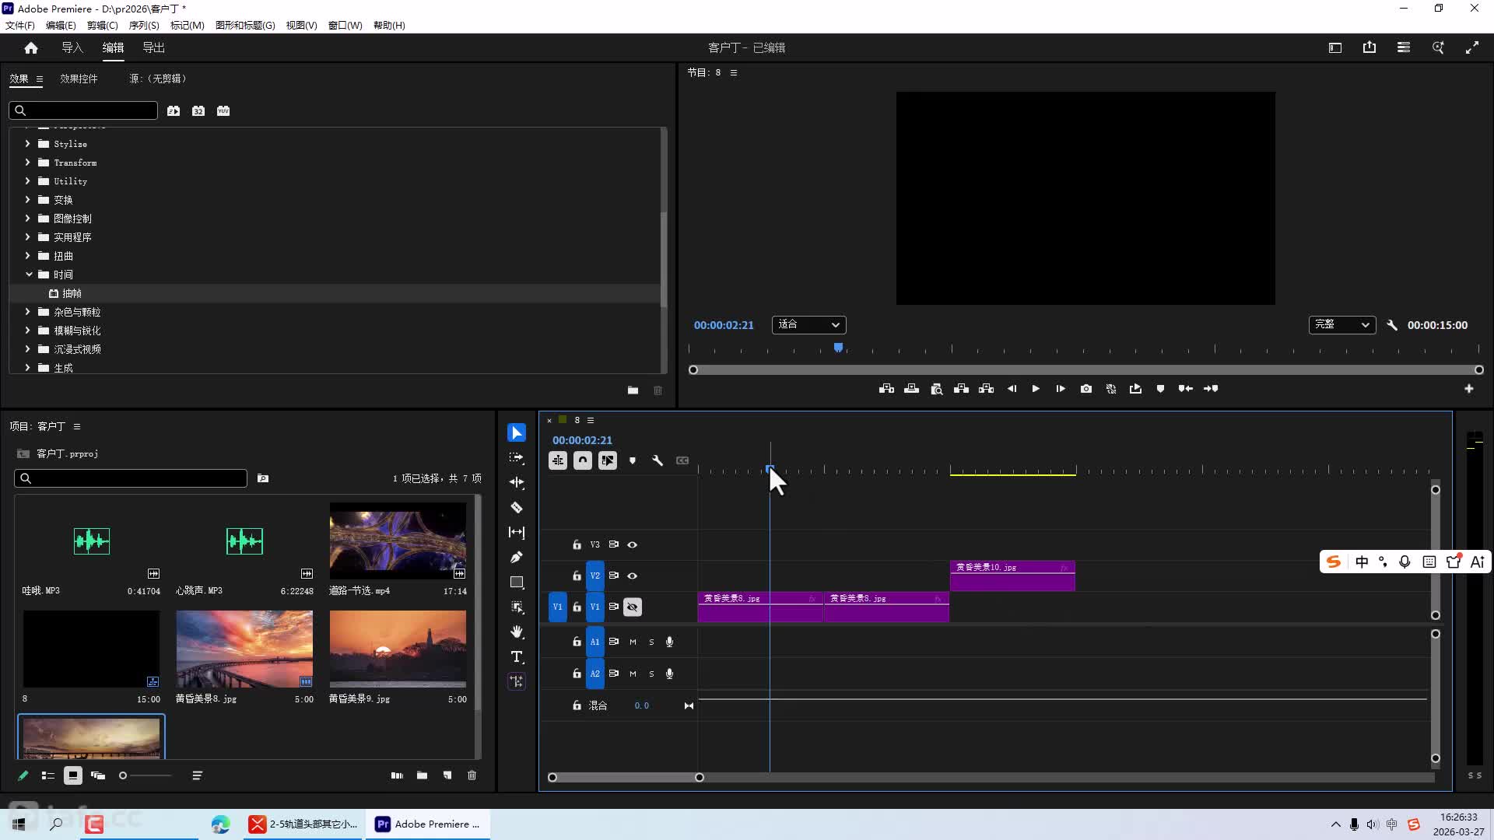The height and width of the screenshot is (840, 1494).
Task: Toggle Linked Selection in timeline
Action: [x=608, y=460]
